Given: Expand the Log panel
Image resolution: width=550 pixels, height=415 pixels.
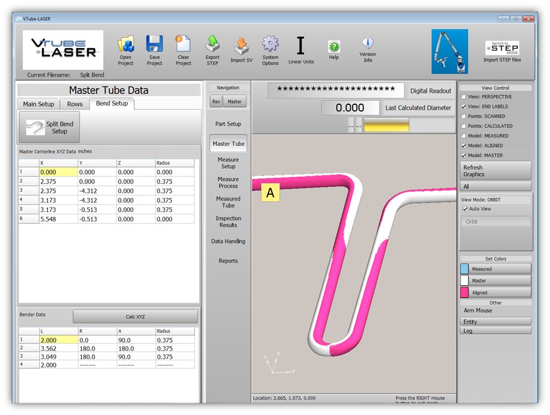Looking at the screenshot, I should pos(495,330).
